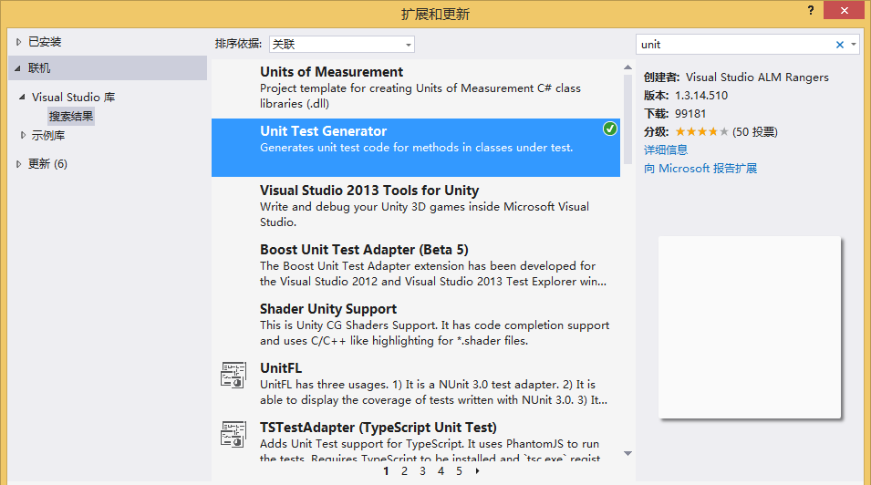This screenshot has height=485, width=871.
Task: Select TSTestAdapter (TypeScript Unit Test) title
Action: pyautogui.click(x=378, y=428)
